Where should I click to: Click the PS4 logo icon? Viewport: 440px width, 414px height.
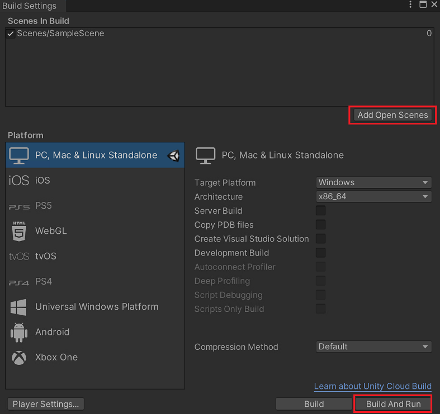[x=19, y=282]
